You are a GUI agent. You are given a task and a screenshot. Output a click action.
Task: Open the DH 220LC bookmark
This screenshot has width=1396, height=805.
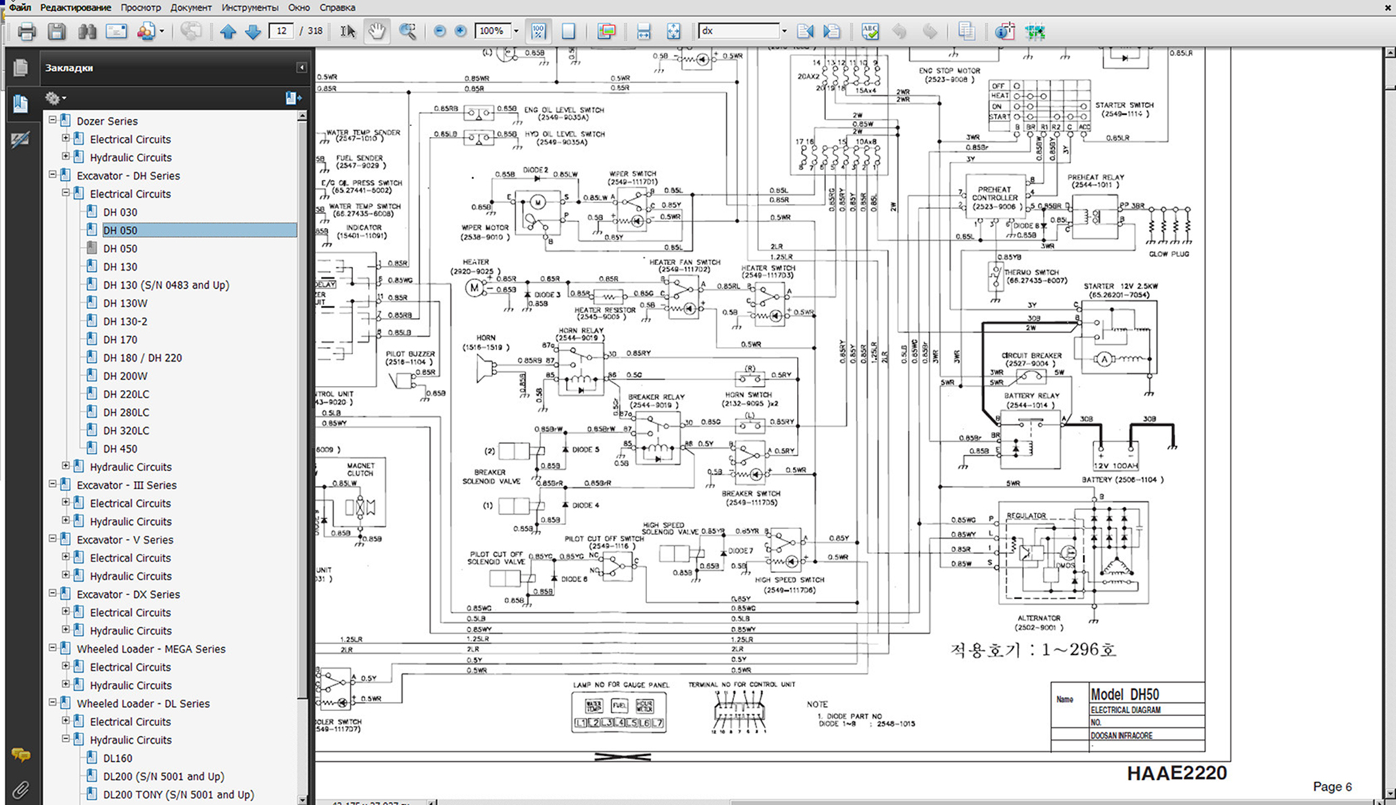click(x=126, y=394)
